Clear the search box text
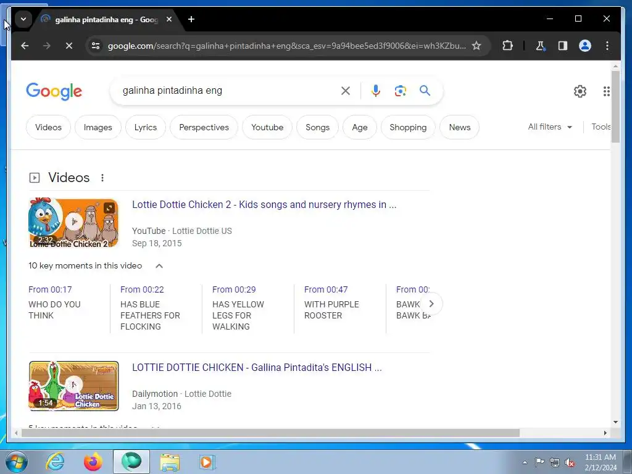632x474 pixels. click(346, 91)
